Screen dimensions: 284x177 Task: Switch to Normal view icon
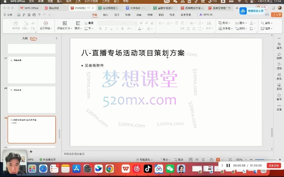191,160
